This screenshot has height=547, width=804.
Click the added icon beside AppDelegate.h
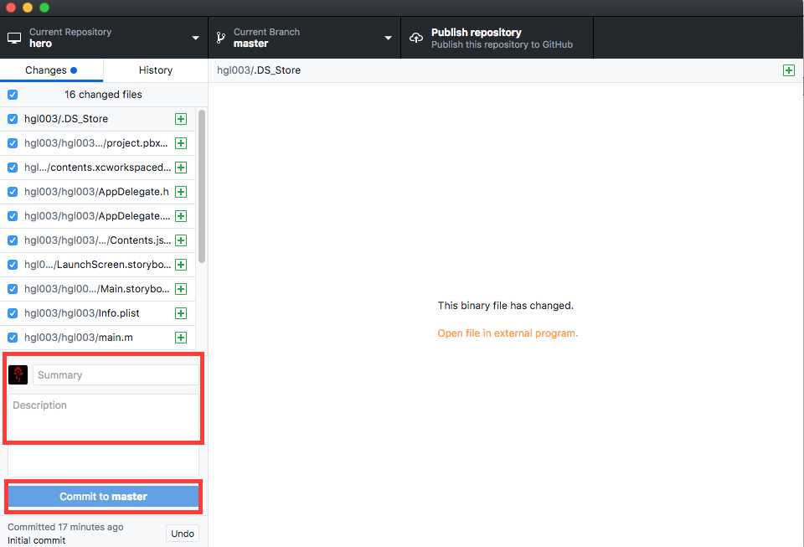click(181, 192)
